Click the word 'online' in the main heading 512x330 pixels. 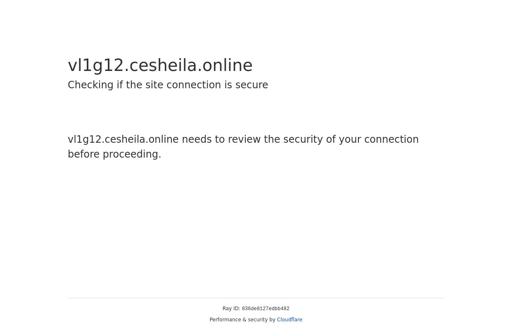click(227, 66)
